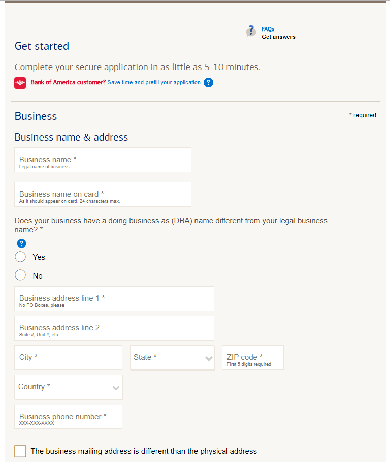Expand the State dropdown
This screenshot has width=390, height=462.
(172, 358)
